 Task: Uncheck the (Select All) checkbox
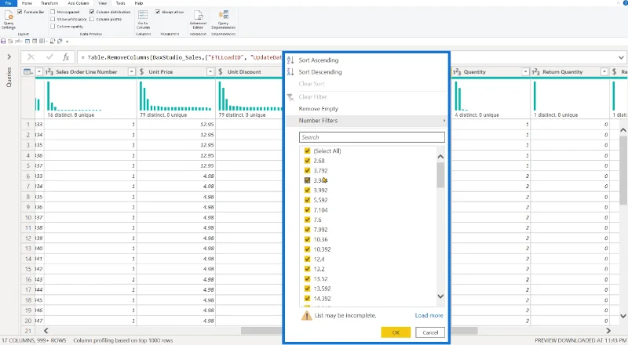click(307, 151)
